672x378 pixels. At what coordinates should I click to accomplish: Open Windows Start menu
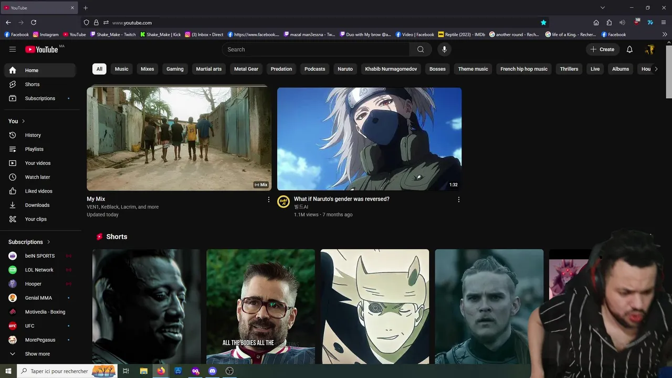(x=8, y=371)
